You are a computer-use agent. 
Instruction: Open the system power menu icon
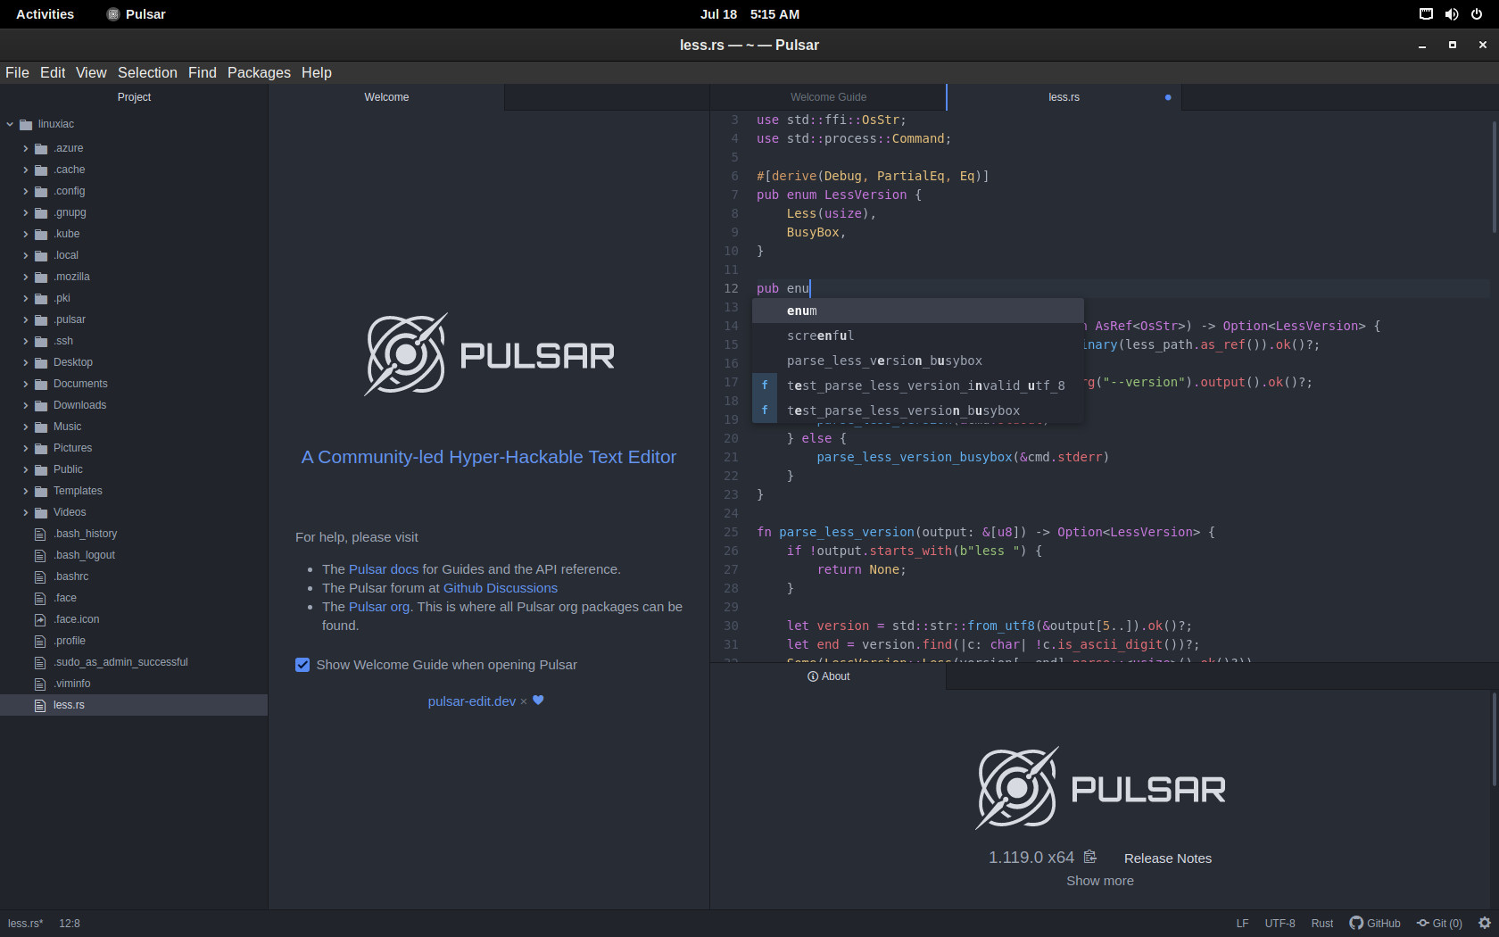pyautogui.click(x=1477, y=14)
